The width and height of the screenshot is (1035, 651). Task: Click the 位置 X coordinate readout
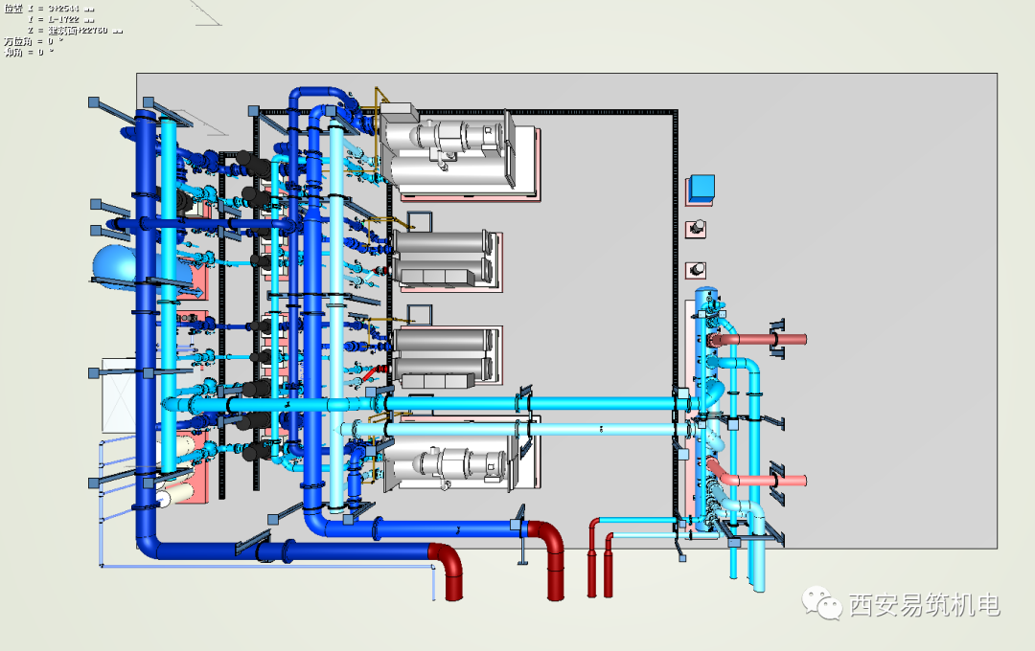click(49, 9)
